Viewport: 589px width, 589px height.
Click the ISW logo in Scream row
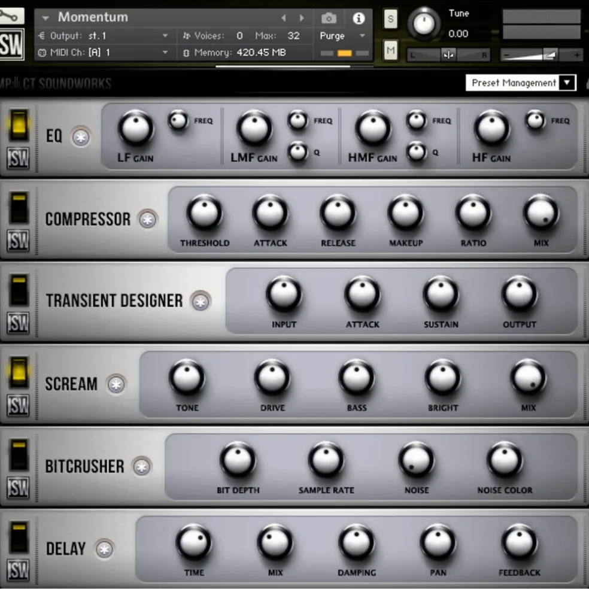(x=18, y=405)
